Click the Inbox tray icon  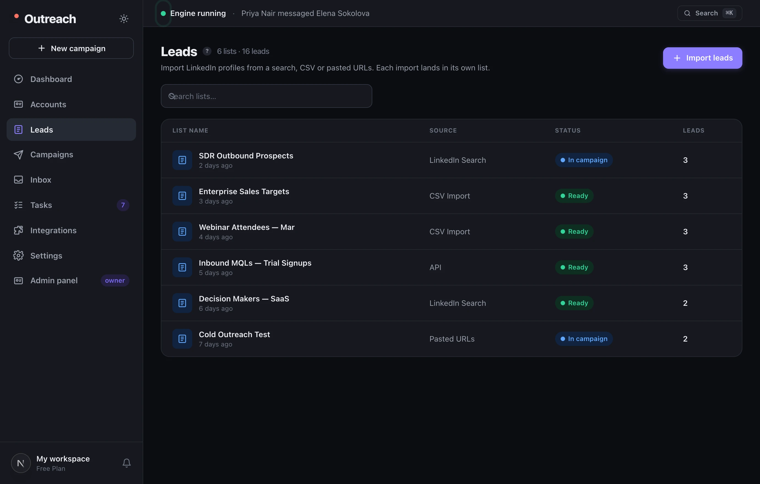18,180
